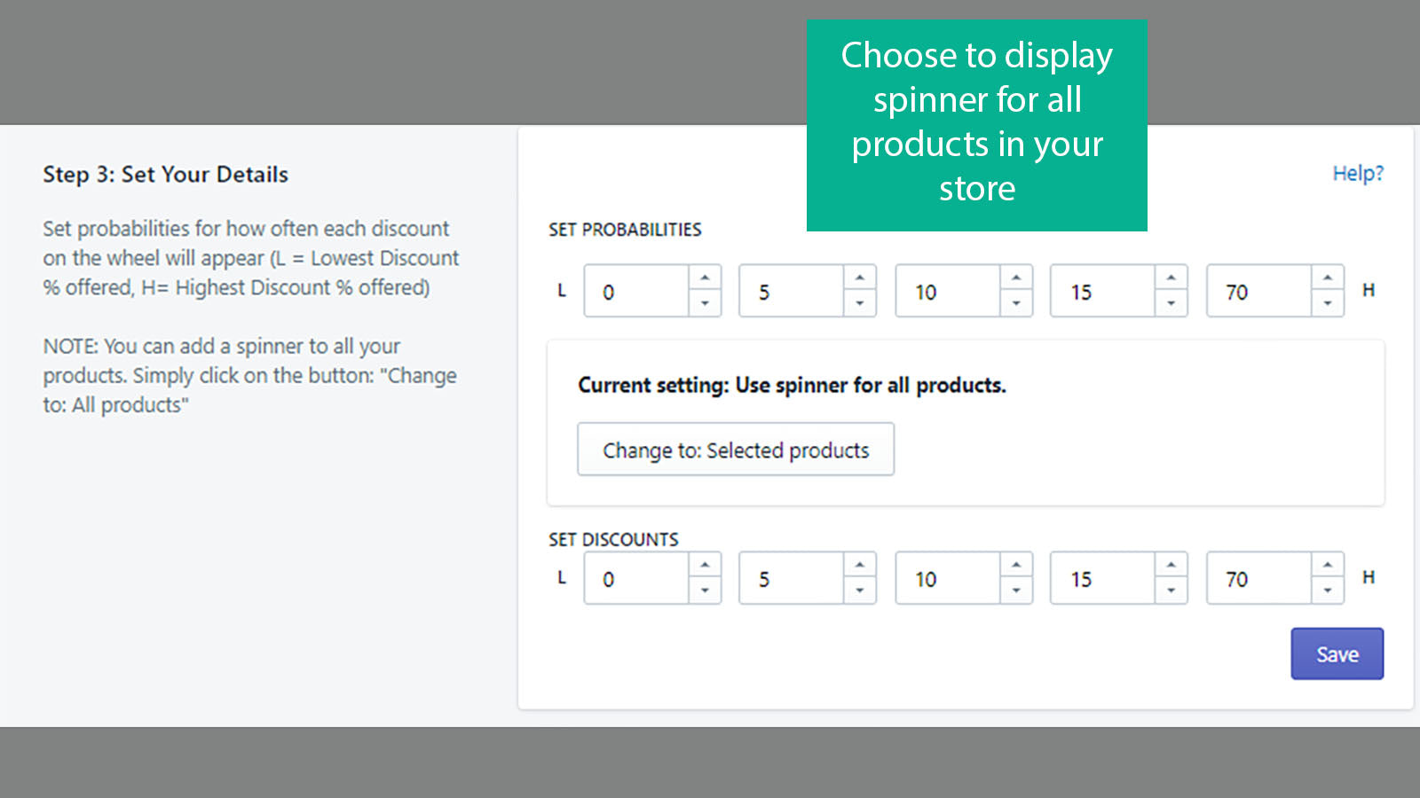Edit the 10 discount input field

(945, 578)
